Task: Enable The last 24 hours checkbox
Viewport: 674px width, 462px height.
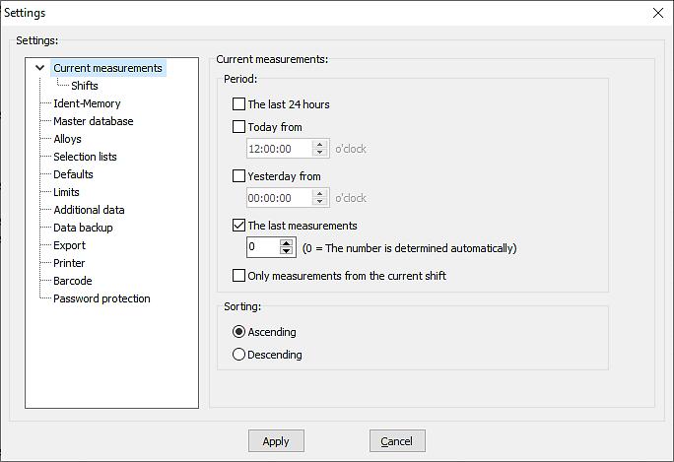Action: 238,104
